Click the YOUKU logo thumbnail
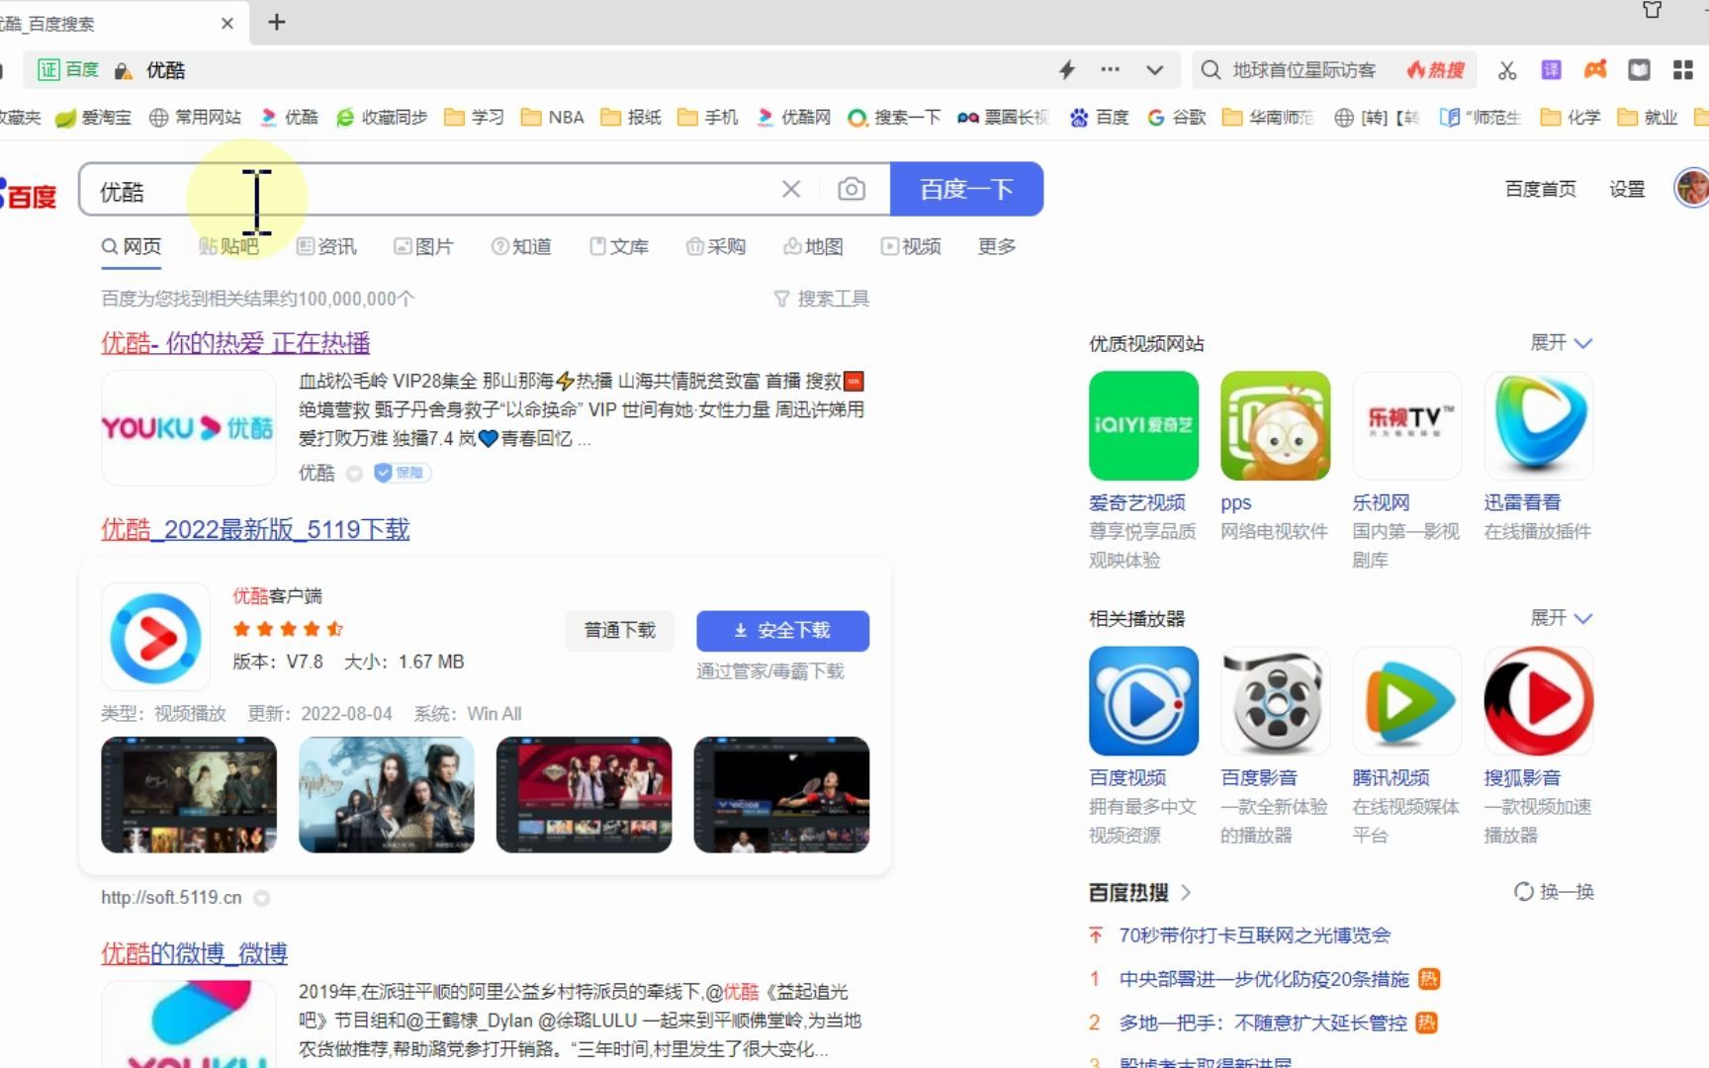Screen dimensions: 1709x1068 point(188,427)
